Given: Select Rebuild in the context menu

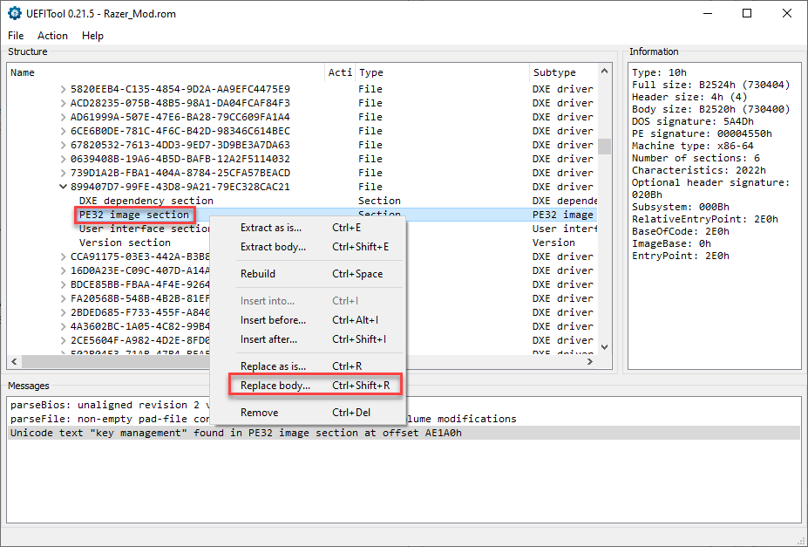Looking at the screenshot, I should [308, 274].
